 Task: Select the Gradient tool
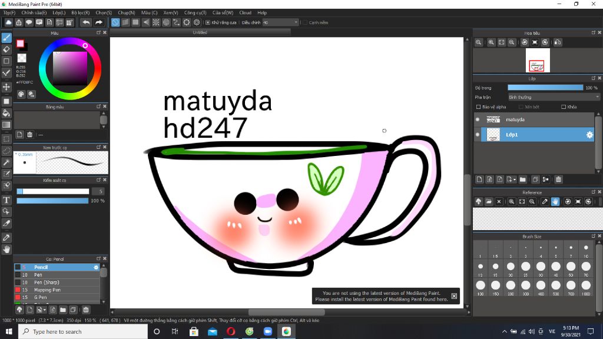[x=6, y=125]
